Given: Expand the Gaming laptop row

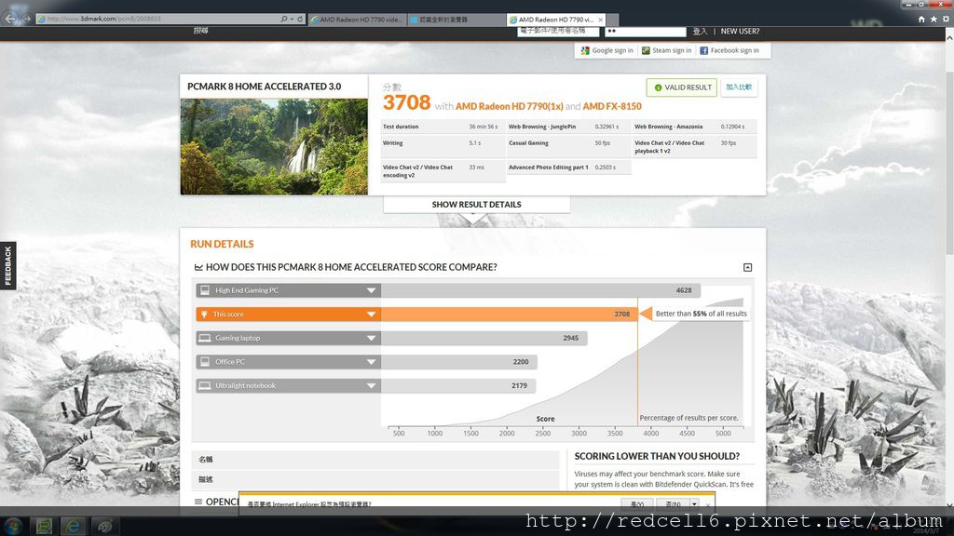Looking at the screenshot, I should point(371,338).
